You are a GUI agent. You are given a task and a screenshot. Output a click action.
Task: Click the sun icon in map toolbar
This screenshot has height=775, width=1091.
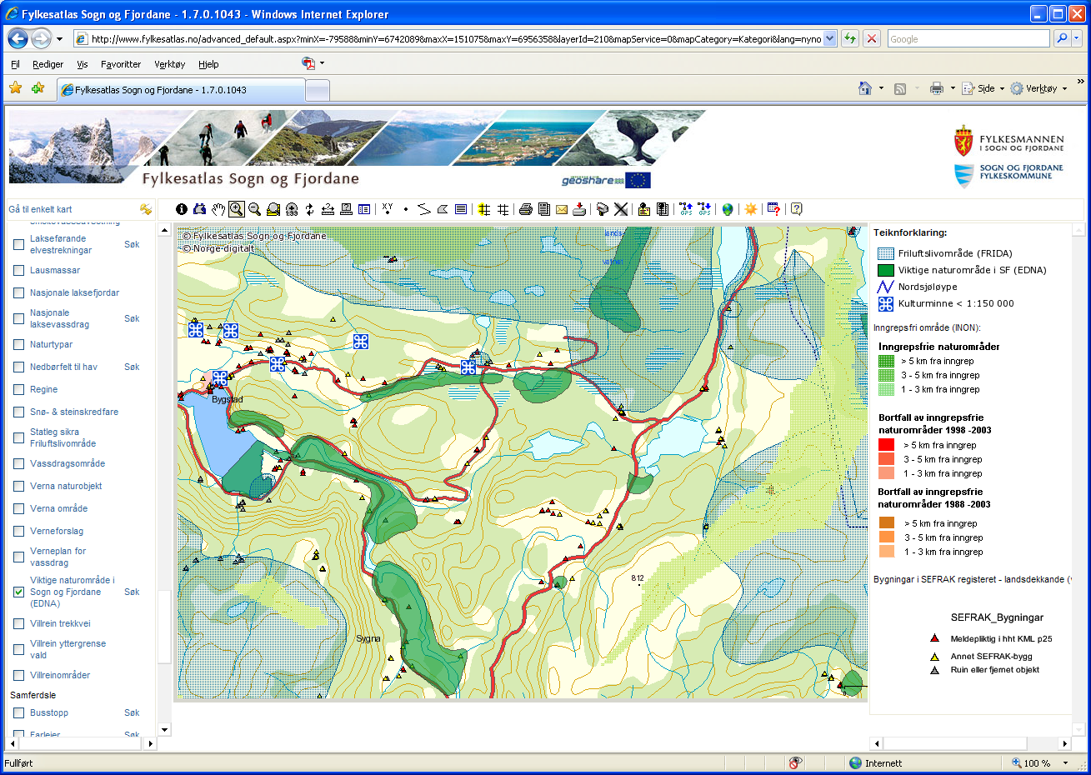(751, 209)
